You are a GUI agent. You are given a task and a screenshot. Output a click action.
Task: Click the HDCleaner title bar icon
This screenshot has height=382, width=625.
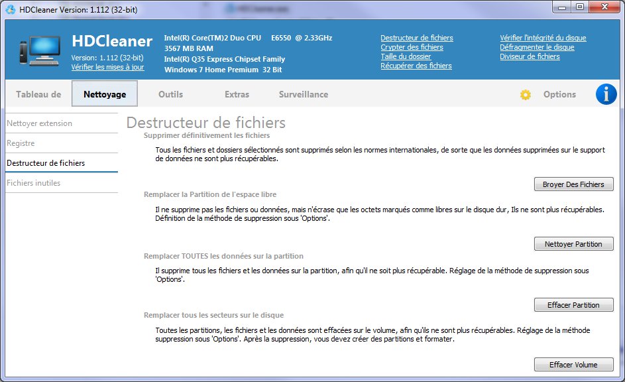click(11, 9)
